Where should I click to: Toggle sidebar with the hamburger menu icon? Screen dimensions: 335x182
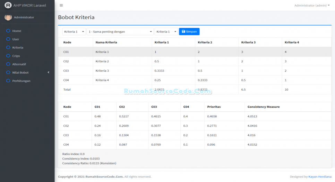pos(61,5)
